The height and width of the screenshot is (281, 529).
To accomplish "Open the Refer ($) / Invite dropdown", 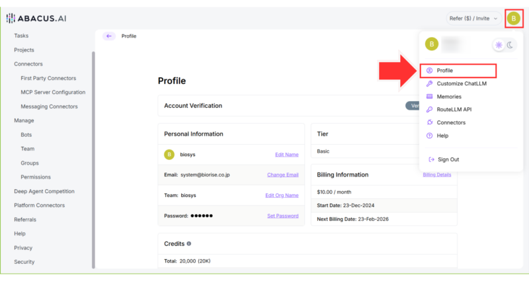I will [472, 19].
